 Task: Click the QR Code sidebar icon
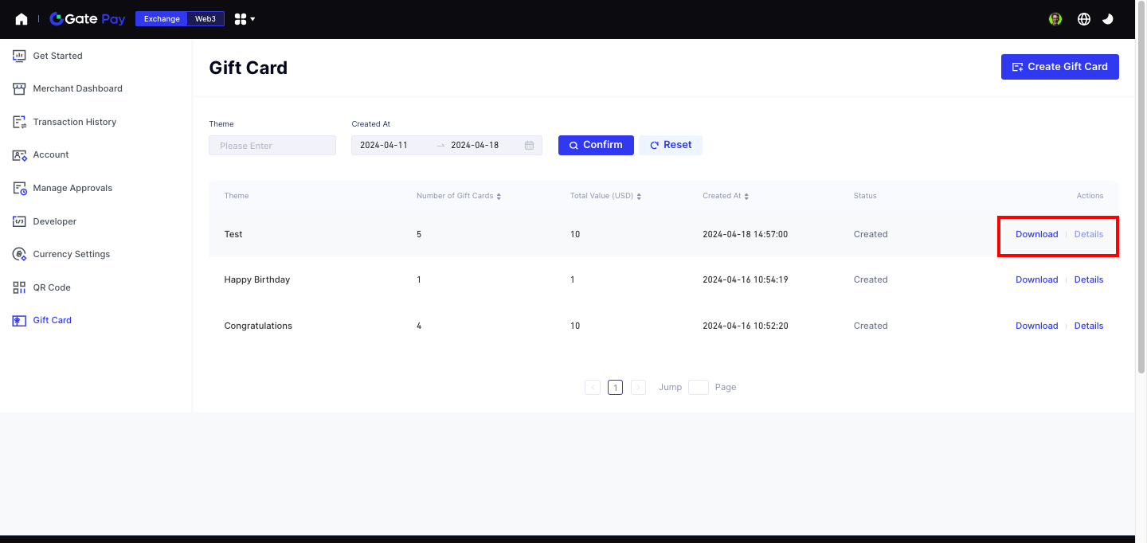point(19,287)
